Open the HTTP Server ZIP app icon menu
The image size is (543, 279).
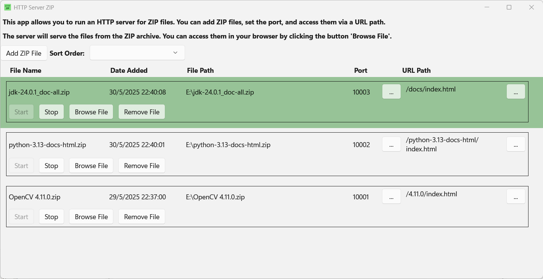pos(8,7)
